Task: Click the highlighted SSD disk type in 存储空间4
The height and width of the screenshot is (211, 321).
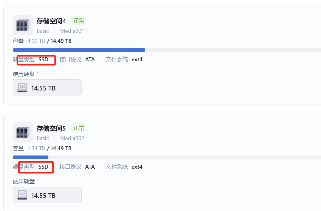Action: point(43,59)
